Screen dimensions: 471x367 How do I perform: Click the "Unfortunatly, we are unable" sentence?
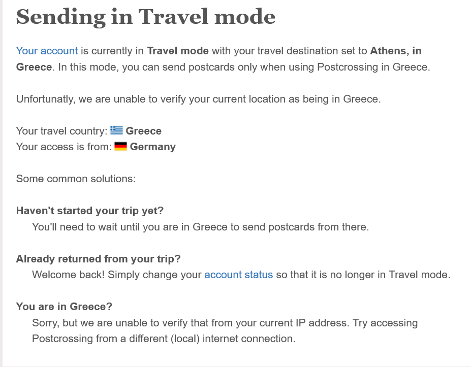tap(198, 99)
